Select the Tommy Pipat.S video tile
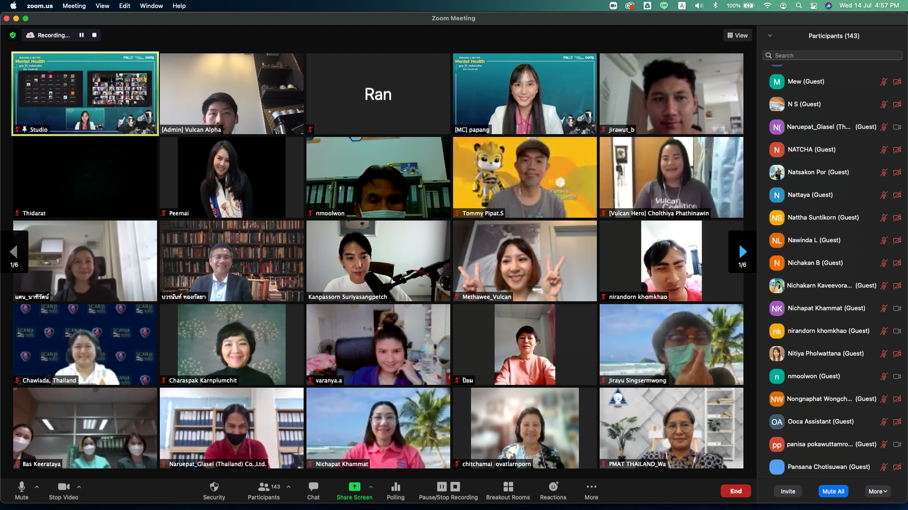The width and height of the screenshot is (908, 510). [x=525, y=177]
